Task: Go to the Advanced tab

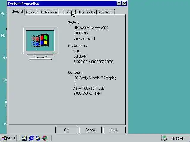Action: [106, 12]
